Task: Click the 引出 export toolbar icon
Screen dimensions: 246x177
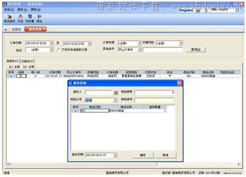Action: coord(21,19)
